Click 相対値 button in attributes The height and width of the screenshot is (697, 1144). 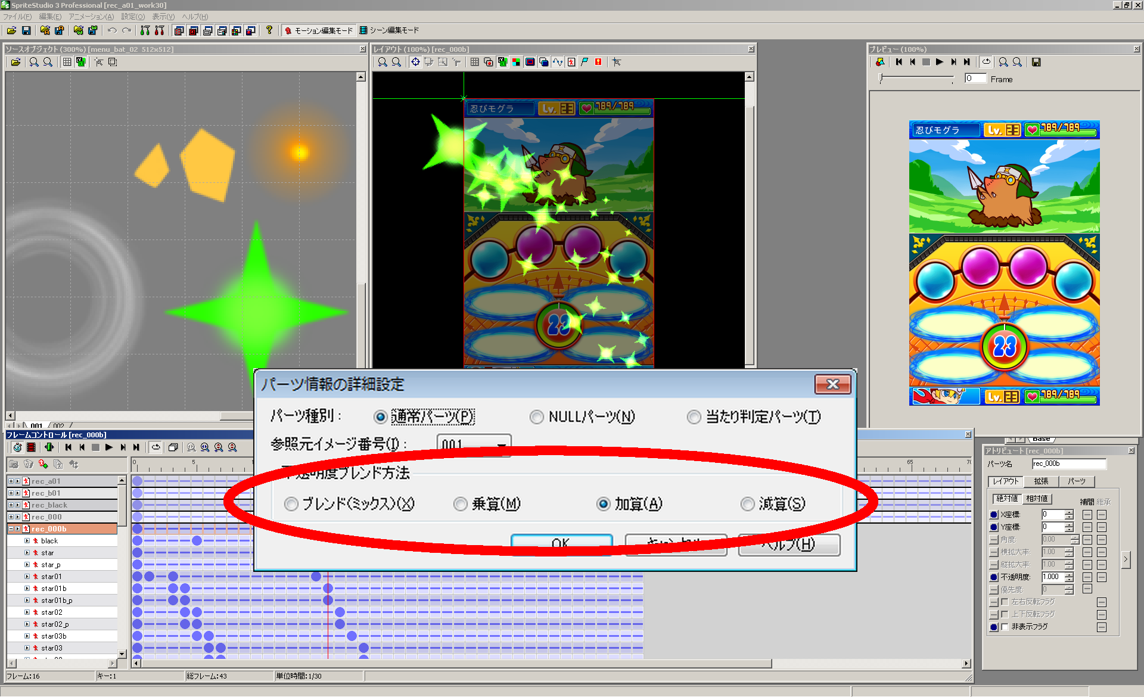pyautogui.click(x=1037, y=499)
